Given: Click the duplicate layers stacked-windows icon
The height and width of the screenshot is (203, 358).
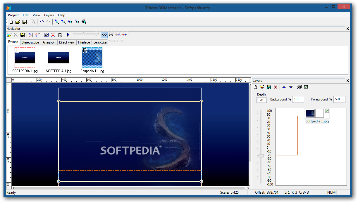Looking at the screenshot, I should pyautogui.click(x=299, y=87).
